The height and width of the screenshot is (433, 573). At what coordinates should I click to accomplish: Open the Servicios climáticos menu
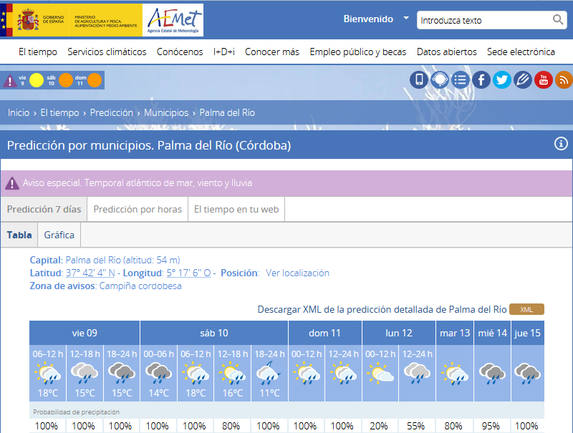(107, 52)
